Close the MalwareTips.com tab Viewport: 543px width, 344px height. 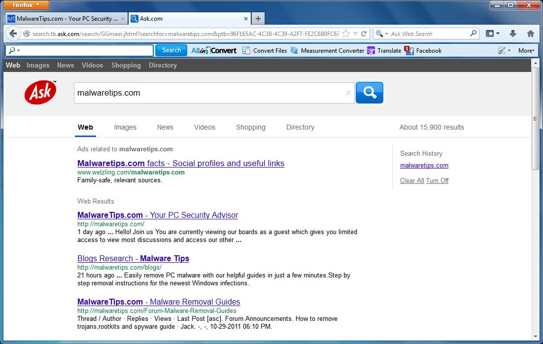pyautogui.click(x=123, y=19)
